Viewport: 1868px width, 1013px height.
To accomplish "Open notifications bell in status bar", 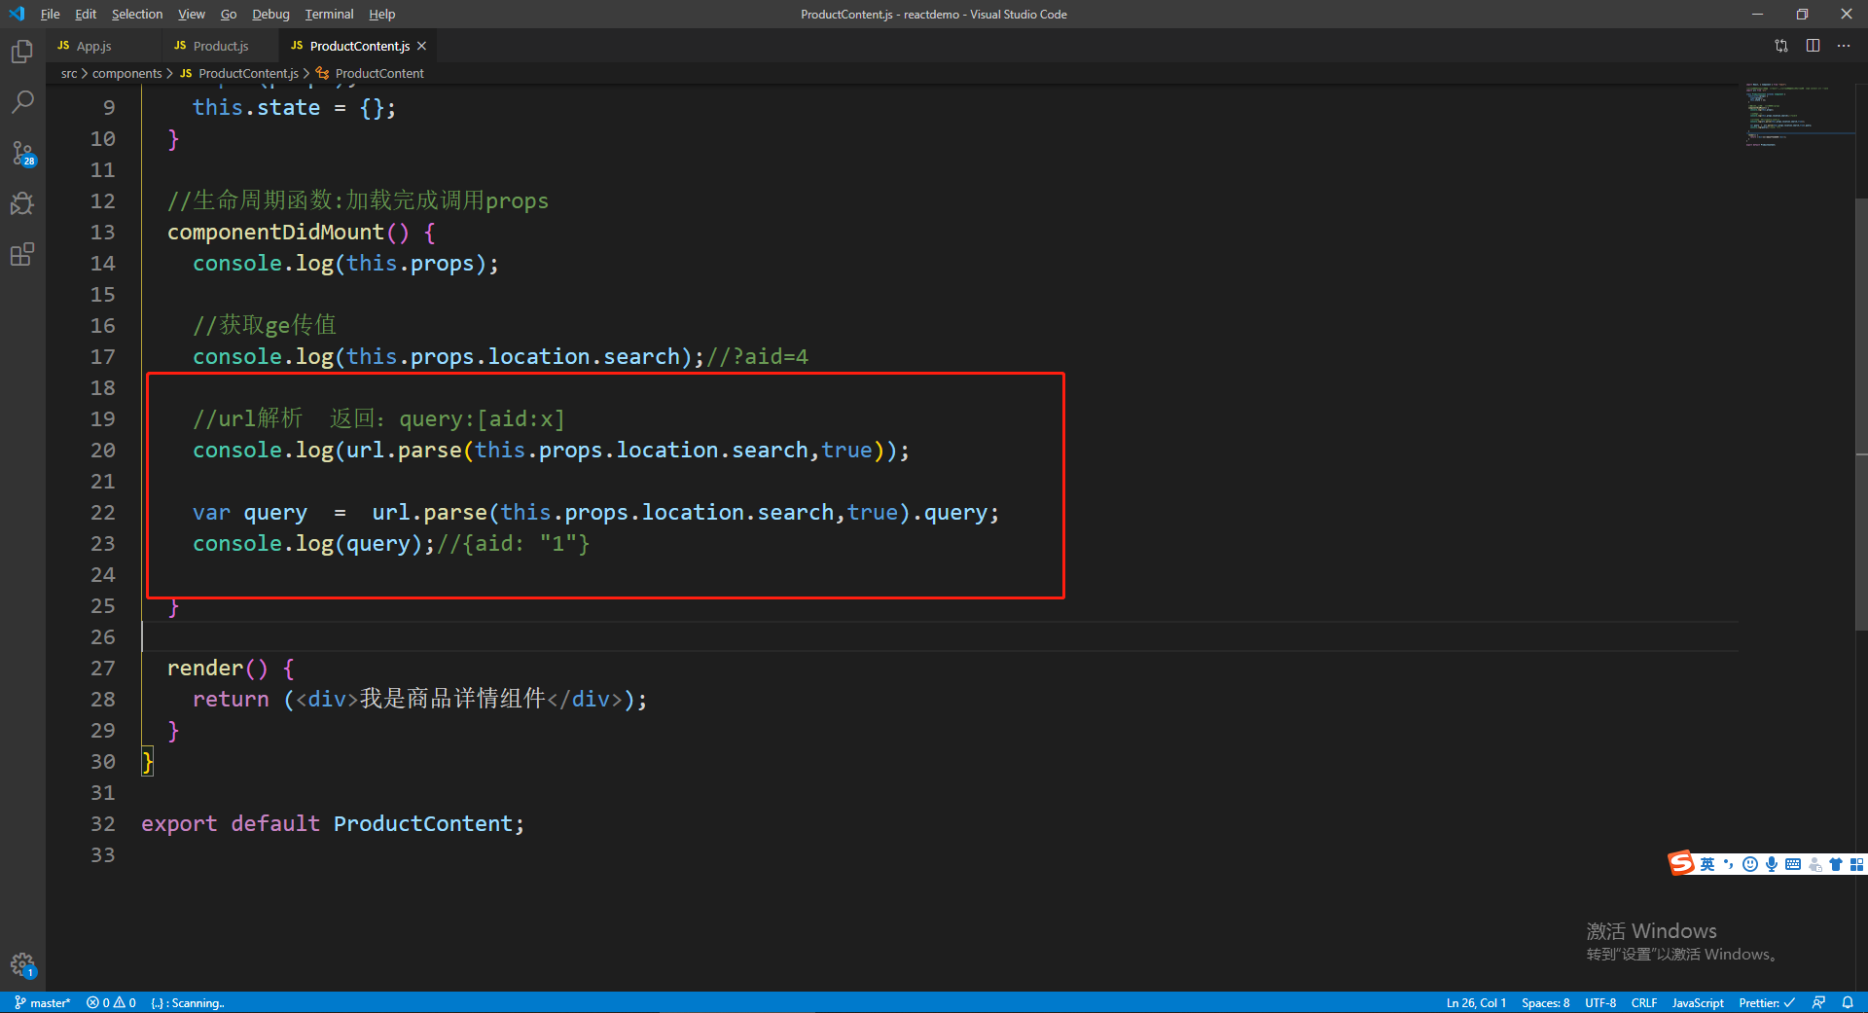I will point(1848,1002).
